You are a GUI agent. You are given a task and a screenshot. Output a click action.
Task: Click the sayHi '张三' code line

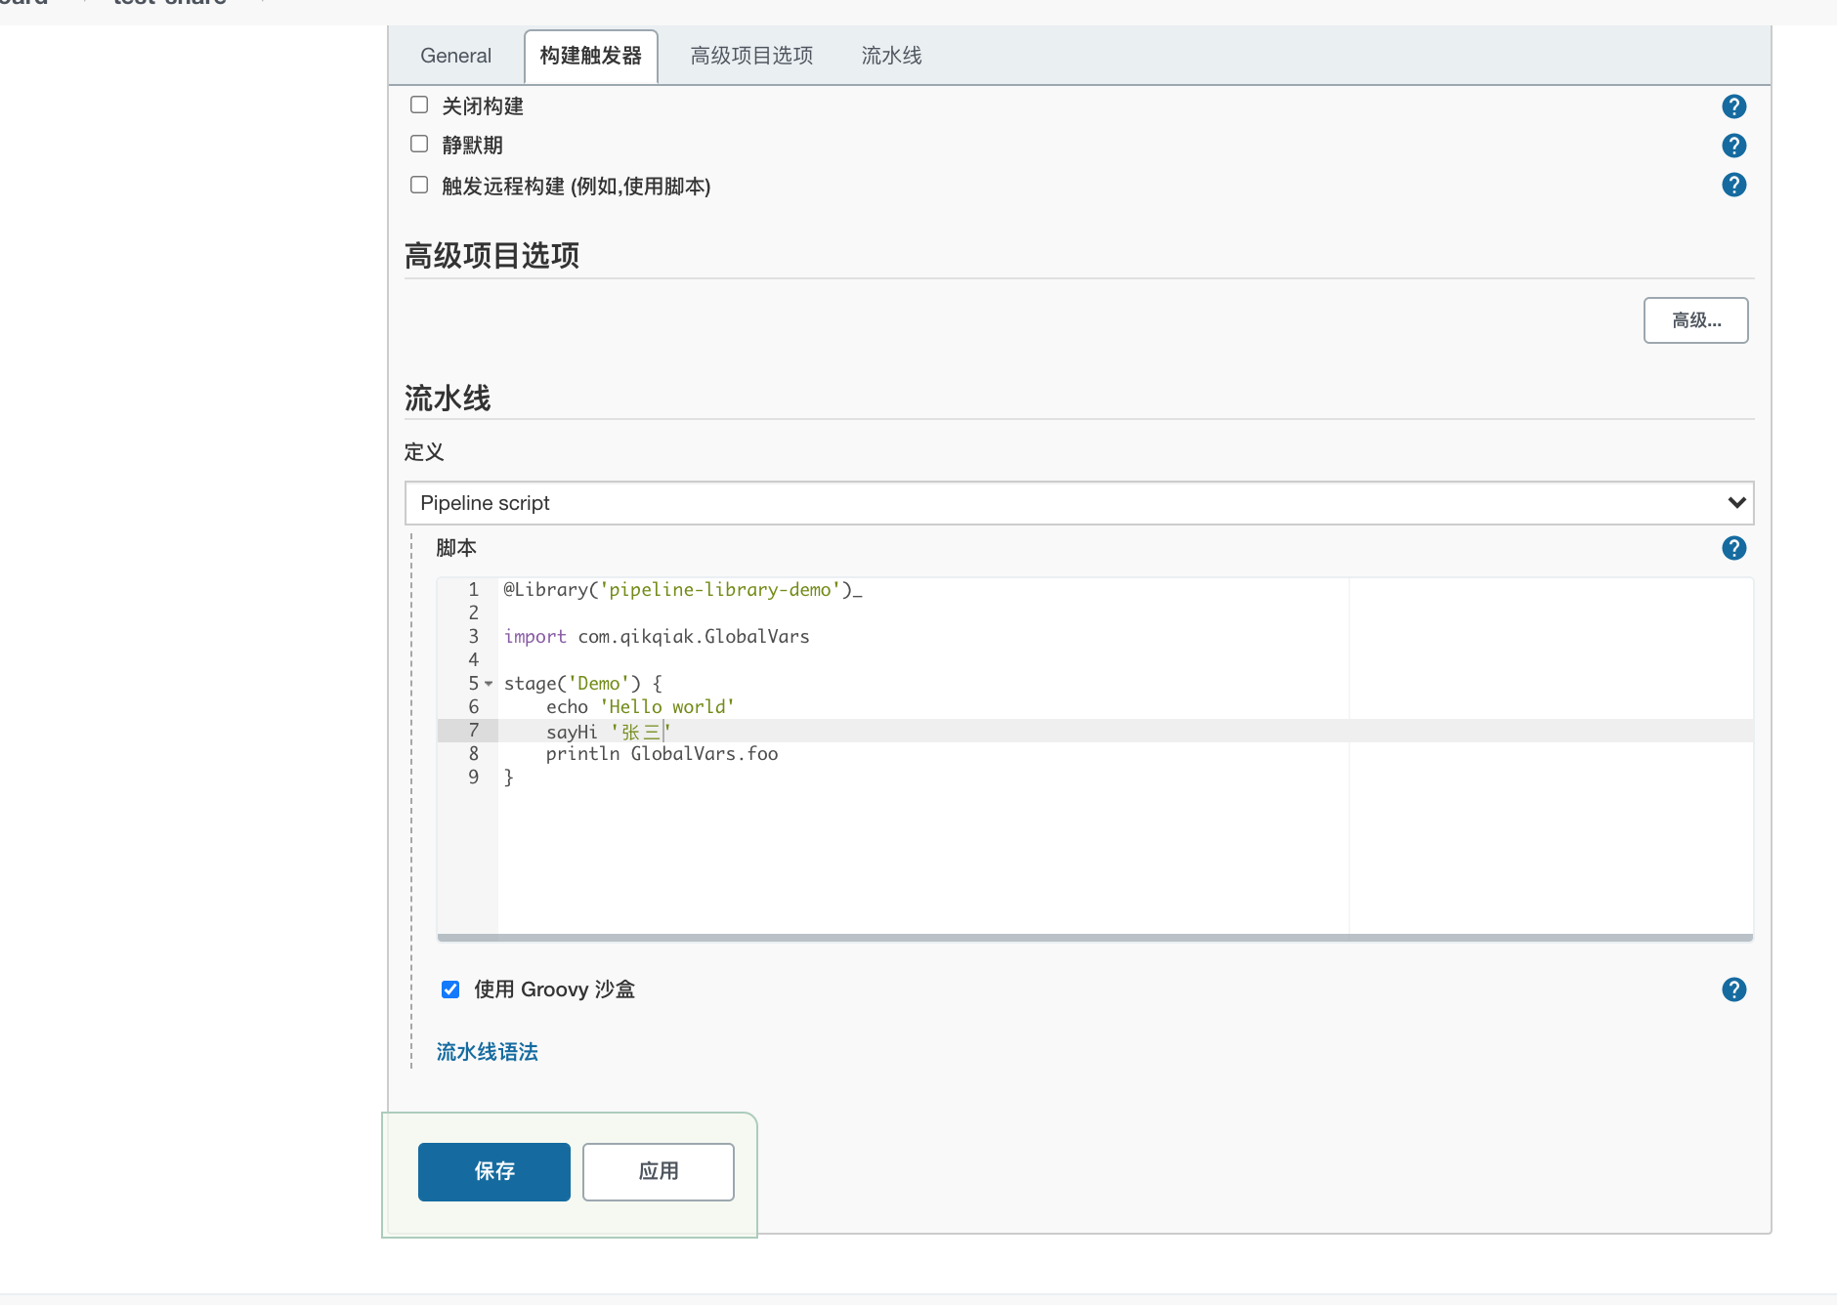point(608,732)
